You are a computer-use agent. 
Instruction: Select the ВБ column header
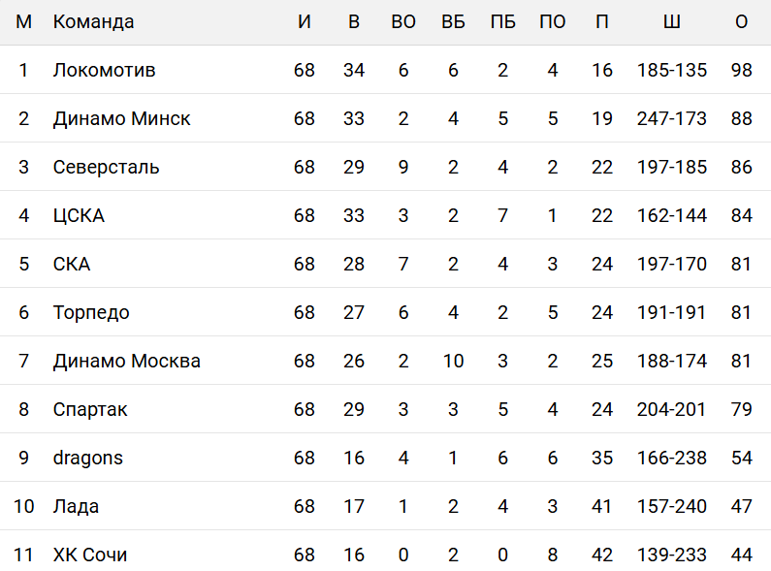click(453, 21)
